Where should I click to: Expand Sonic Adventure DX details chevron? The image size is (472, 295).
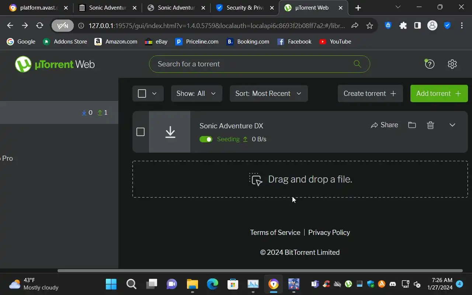click(452, 125)
